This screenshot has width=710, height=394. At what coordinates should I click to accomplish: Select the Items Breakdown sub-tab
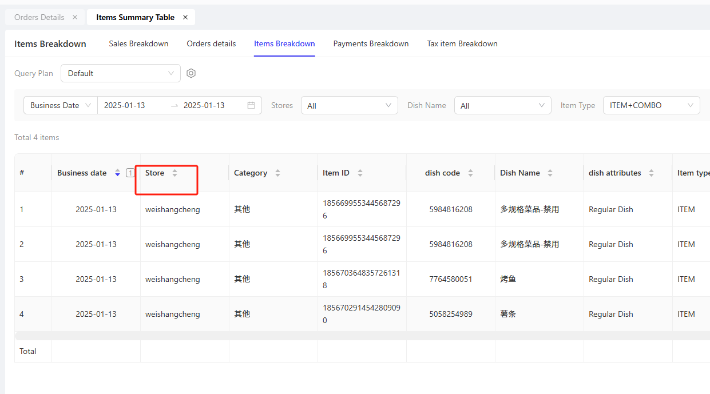(x=284, y=43)
